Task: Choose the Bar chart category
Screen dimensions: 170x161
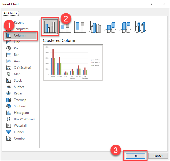Action: (x=16, y=55)
